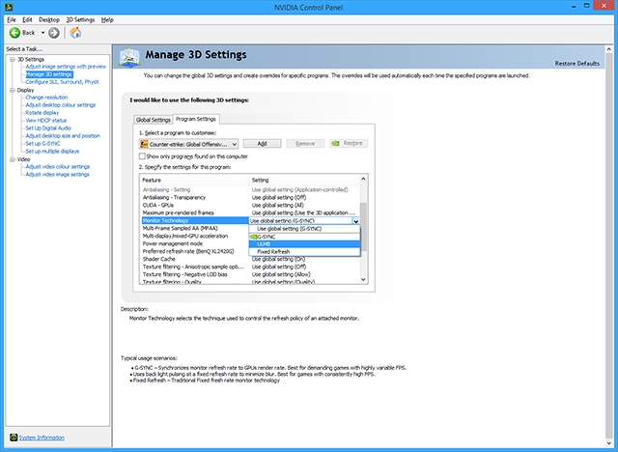Click the NVIDIA logo next to G-SYNC option
This screenshot has height=452, width=618.
[253, 236]
